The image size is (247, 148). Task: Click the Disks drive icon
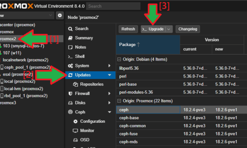pos(70,103)
